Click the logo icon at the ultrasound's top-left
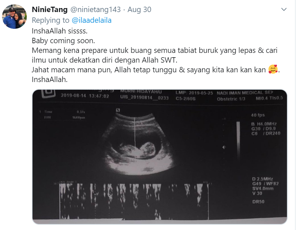The width and height of the screenshot is (296, 230). 48,93
